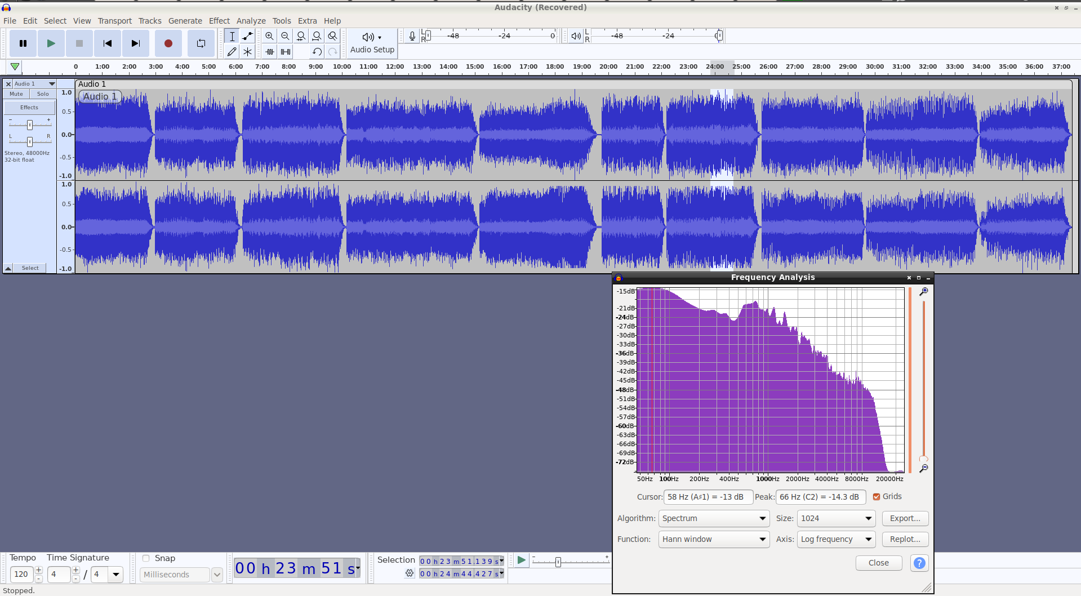Viewport: 1081px width, 596px height.
Task: Fit selection to width
Action: [x=301, y=36]
